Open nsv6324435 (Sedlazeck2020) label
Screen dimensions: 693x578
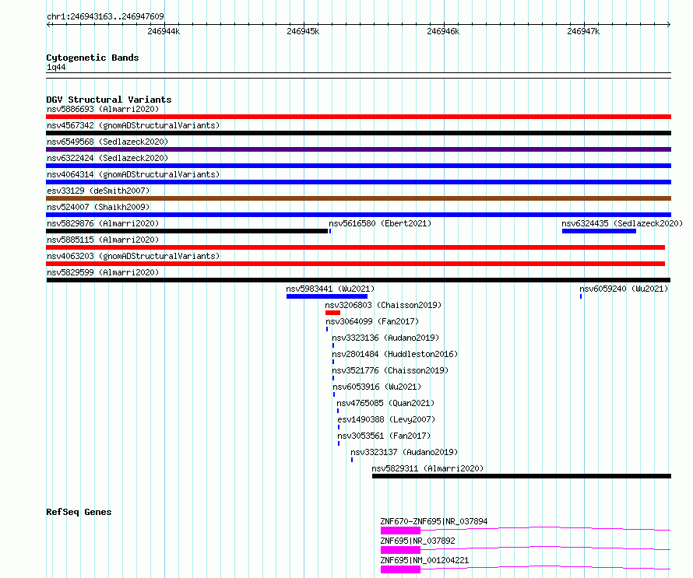(x=622, y=223)
